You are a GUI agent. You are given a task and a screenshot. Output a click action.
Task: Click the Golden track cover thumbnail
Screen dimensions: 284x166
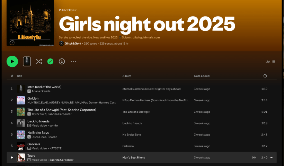(21, 100)
